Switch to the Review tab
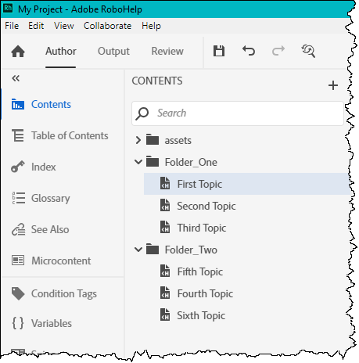 [167, 51]
